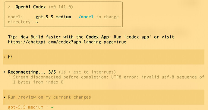Click the 'Reconnecting... 3/5' status text
The height and width of the screenshot is (110, 208).
click(32, 72)
